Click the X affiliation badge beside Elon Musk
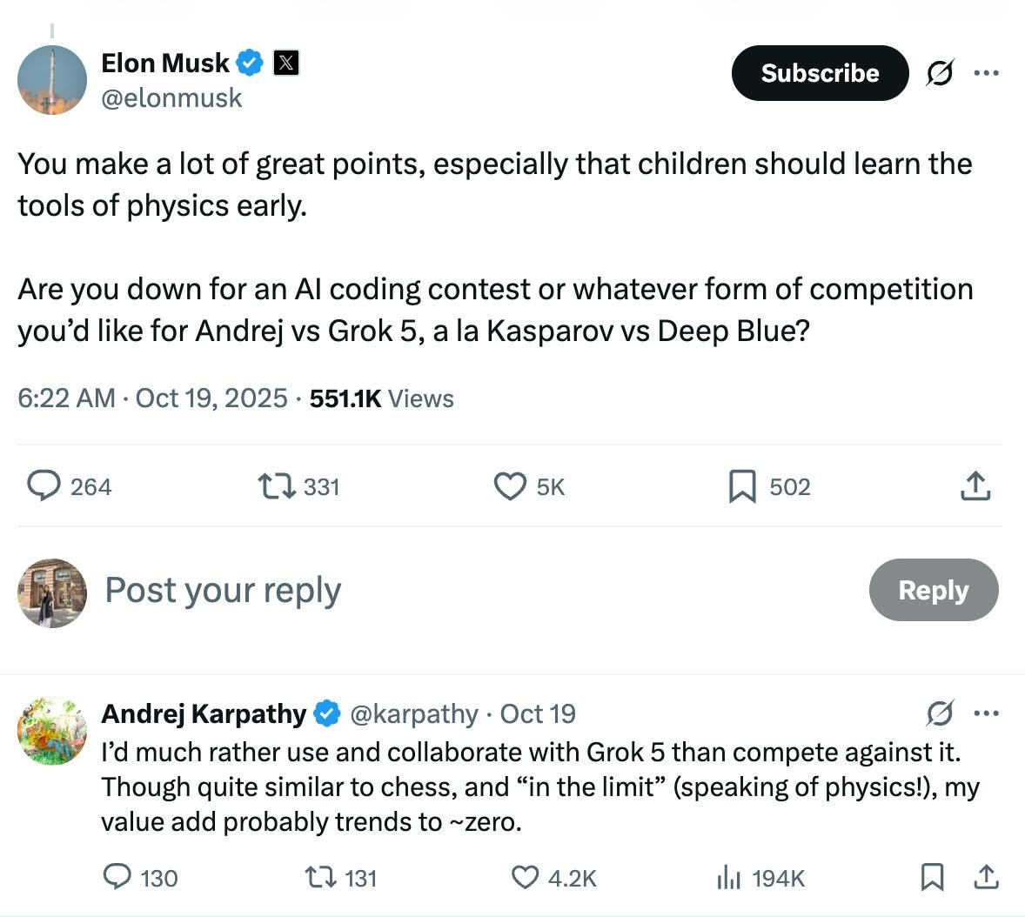This screenshot has width=1025, height=917. coord(286,63)
